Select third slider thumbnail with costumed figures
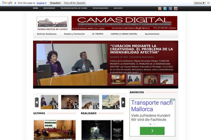211x140 pixels. coord(151,79)
